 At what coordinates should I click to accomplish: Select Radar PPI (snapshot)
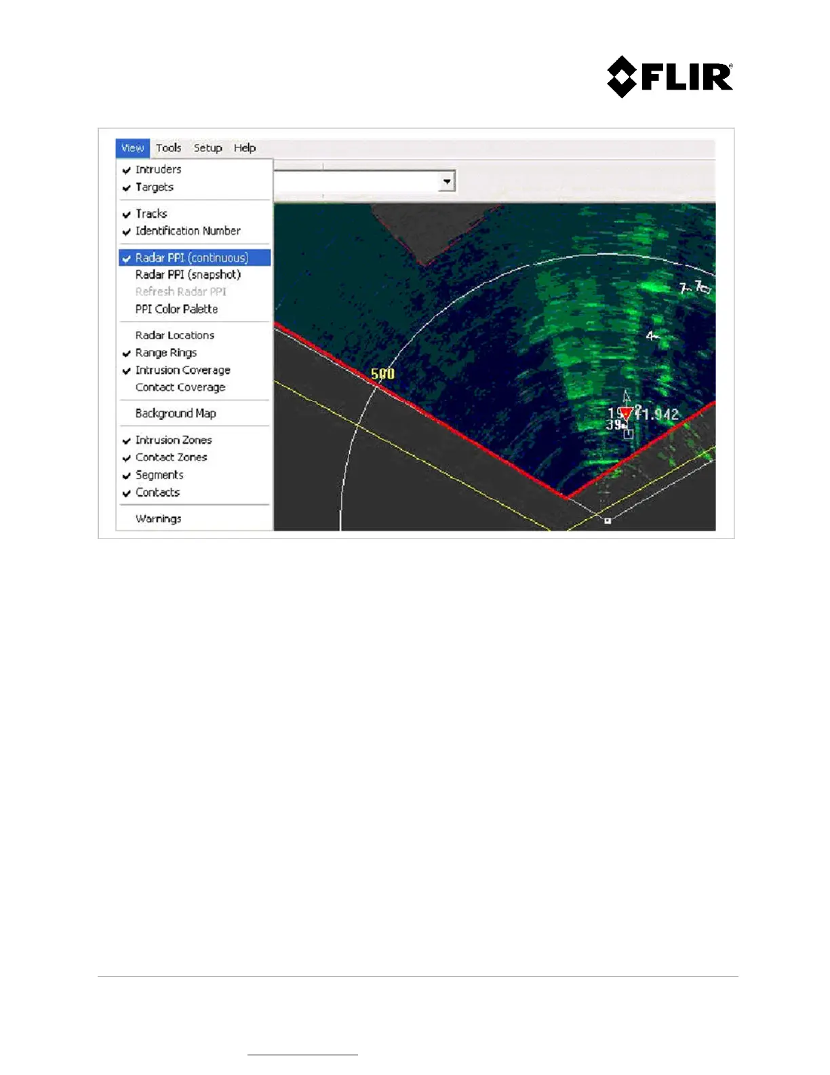[195, 275]
